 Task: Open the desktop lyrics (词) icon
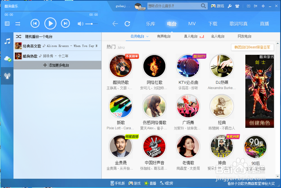tap(7, 24)
